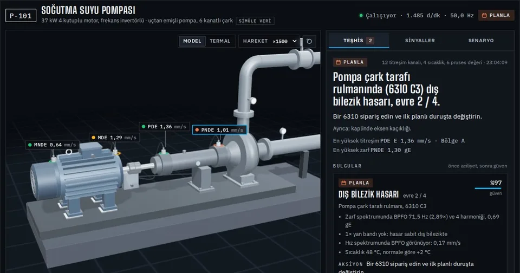Click the yellow dot on MDE label
This screenshot has height=273, width=520.
94,138
